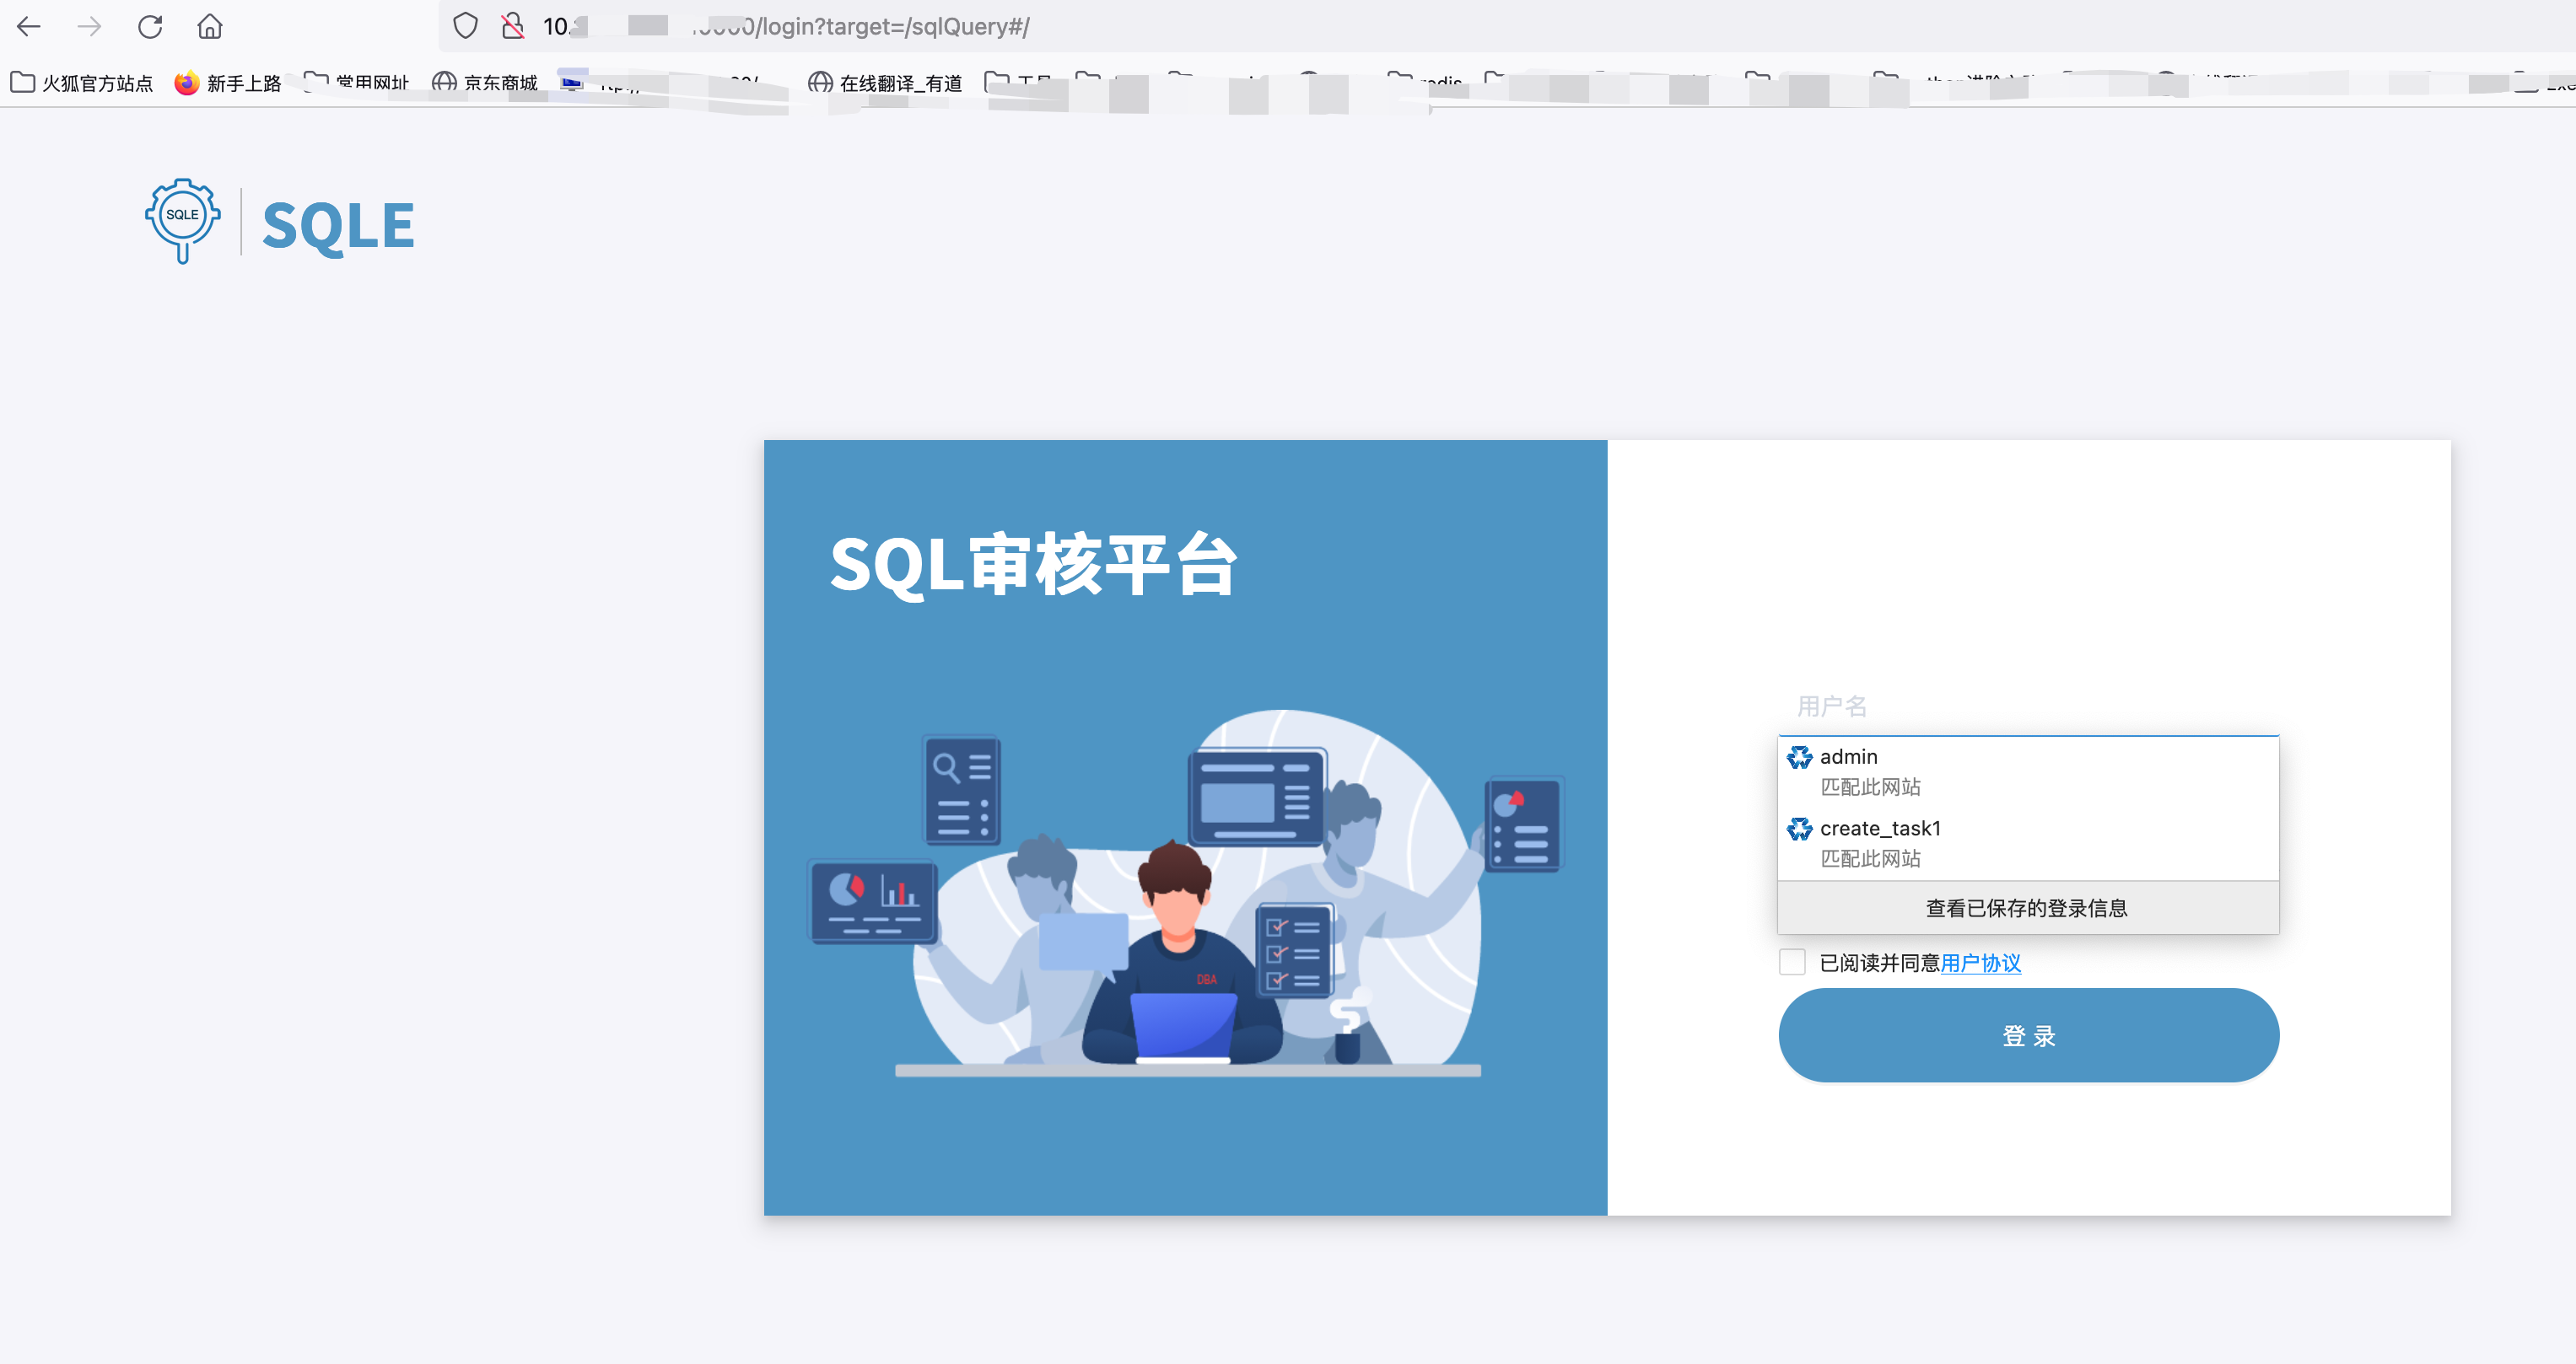Click the browser forward arrow

tap(90, 27)
